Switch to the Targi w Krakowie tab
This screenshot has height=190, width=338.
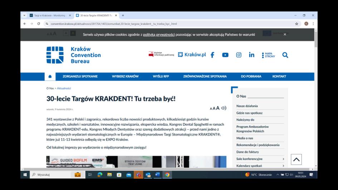click(x=50, y=15)
